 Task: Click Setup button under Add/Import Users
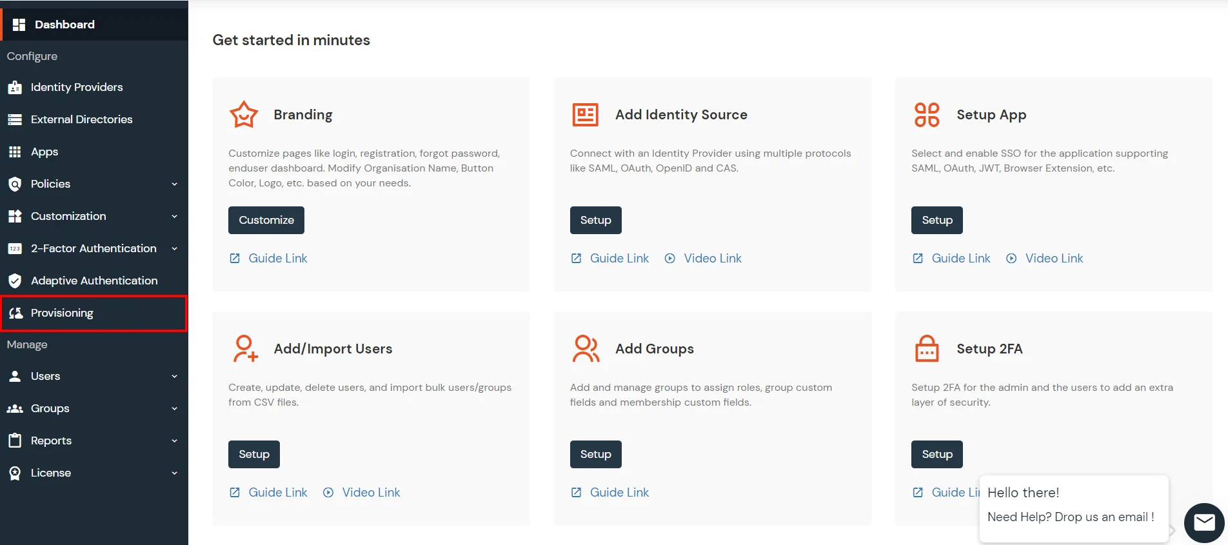(254, 454)
